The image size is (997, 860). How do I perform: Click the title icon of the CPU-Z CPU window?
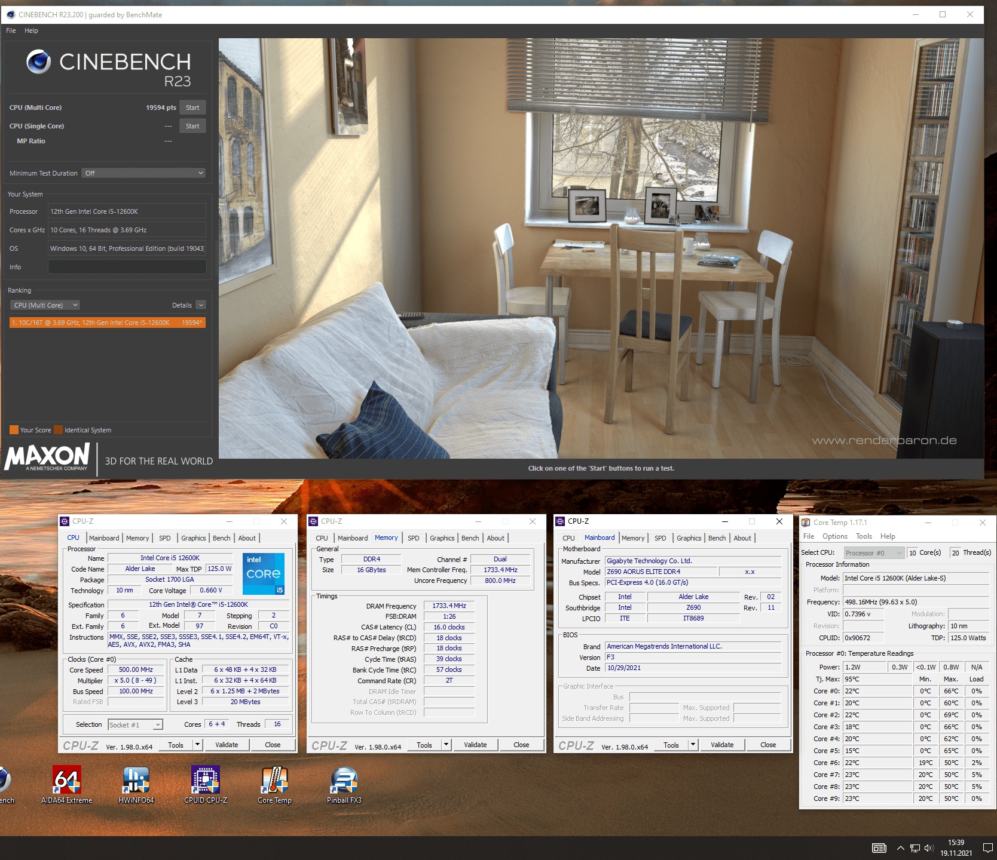point(65,521)
